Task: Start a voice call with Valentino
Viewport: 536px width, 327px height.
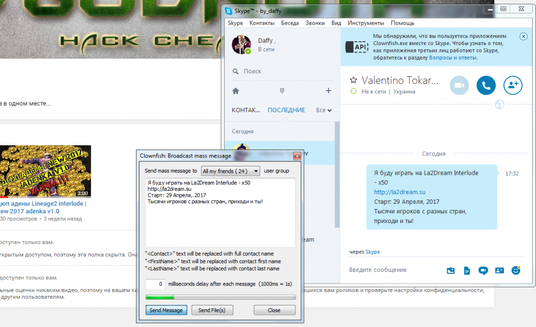Action: (x=486, y=85)
